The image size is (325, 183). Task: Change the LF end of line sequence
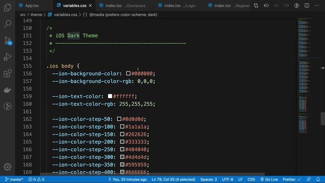click(x=240, y=179)
